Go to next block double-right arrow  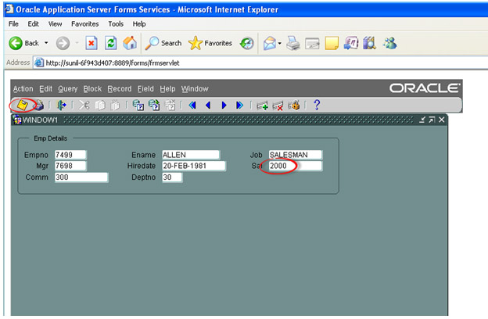click(x=239, y=106)
